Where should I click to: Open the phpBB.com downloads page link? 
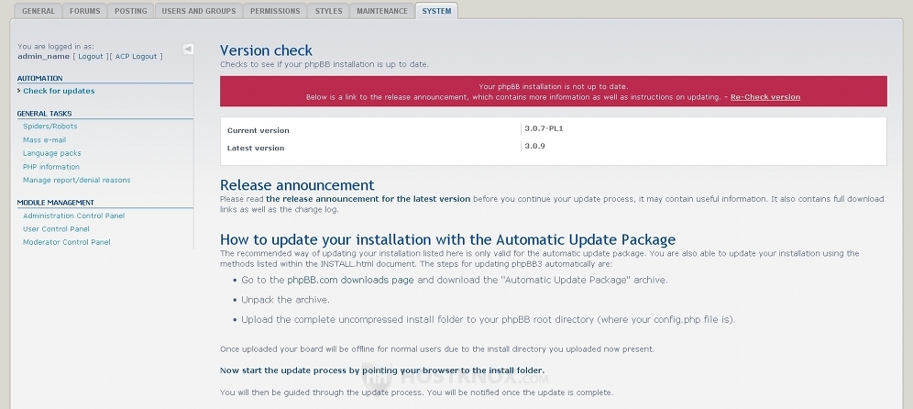pos(350,281)
